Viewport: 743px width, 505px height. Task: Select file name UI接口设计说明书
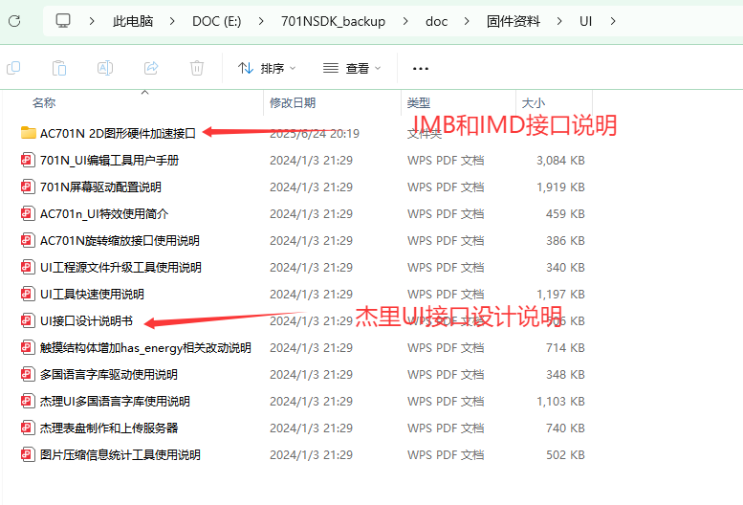[x=86, y=320]
